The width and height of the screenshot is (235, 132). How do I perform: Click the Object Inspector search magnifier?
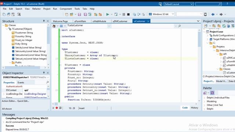pos(47,82)
